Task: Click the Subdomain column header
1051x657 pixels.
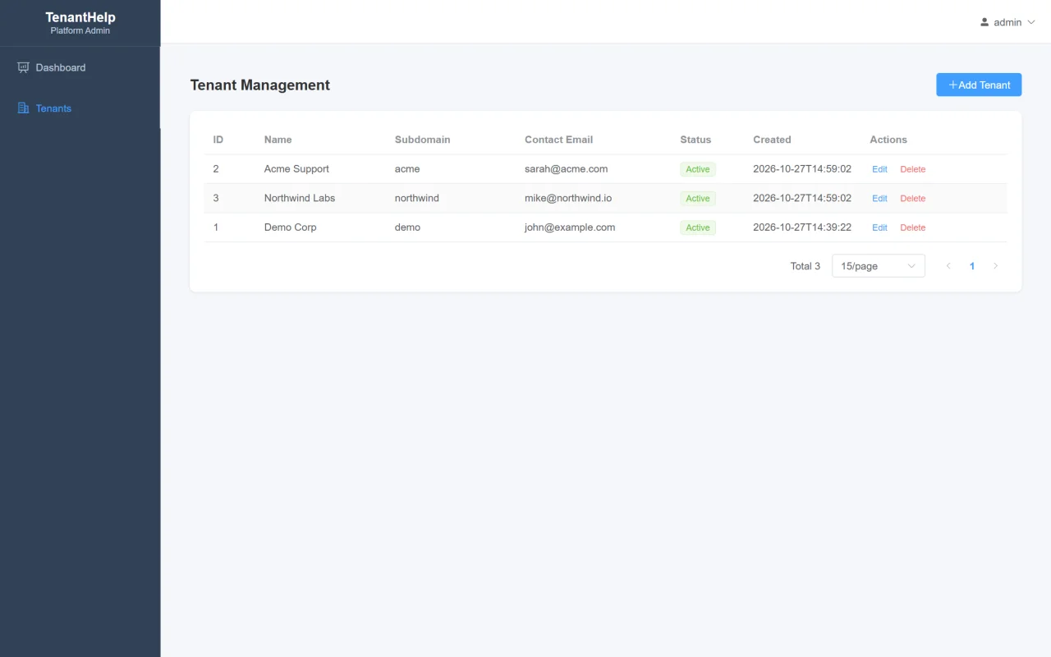Action: click(x=422, y=140)
